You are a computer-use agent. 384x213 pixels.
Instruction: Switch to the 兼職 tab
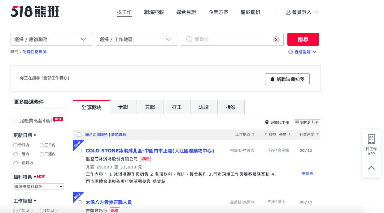coord(150,107)
